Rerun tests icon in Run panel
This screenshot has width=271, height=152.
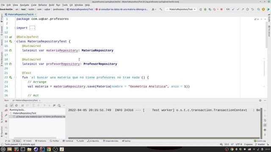pyautogui.click(x=6, y=106)
